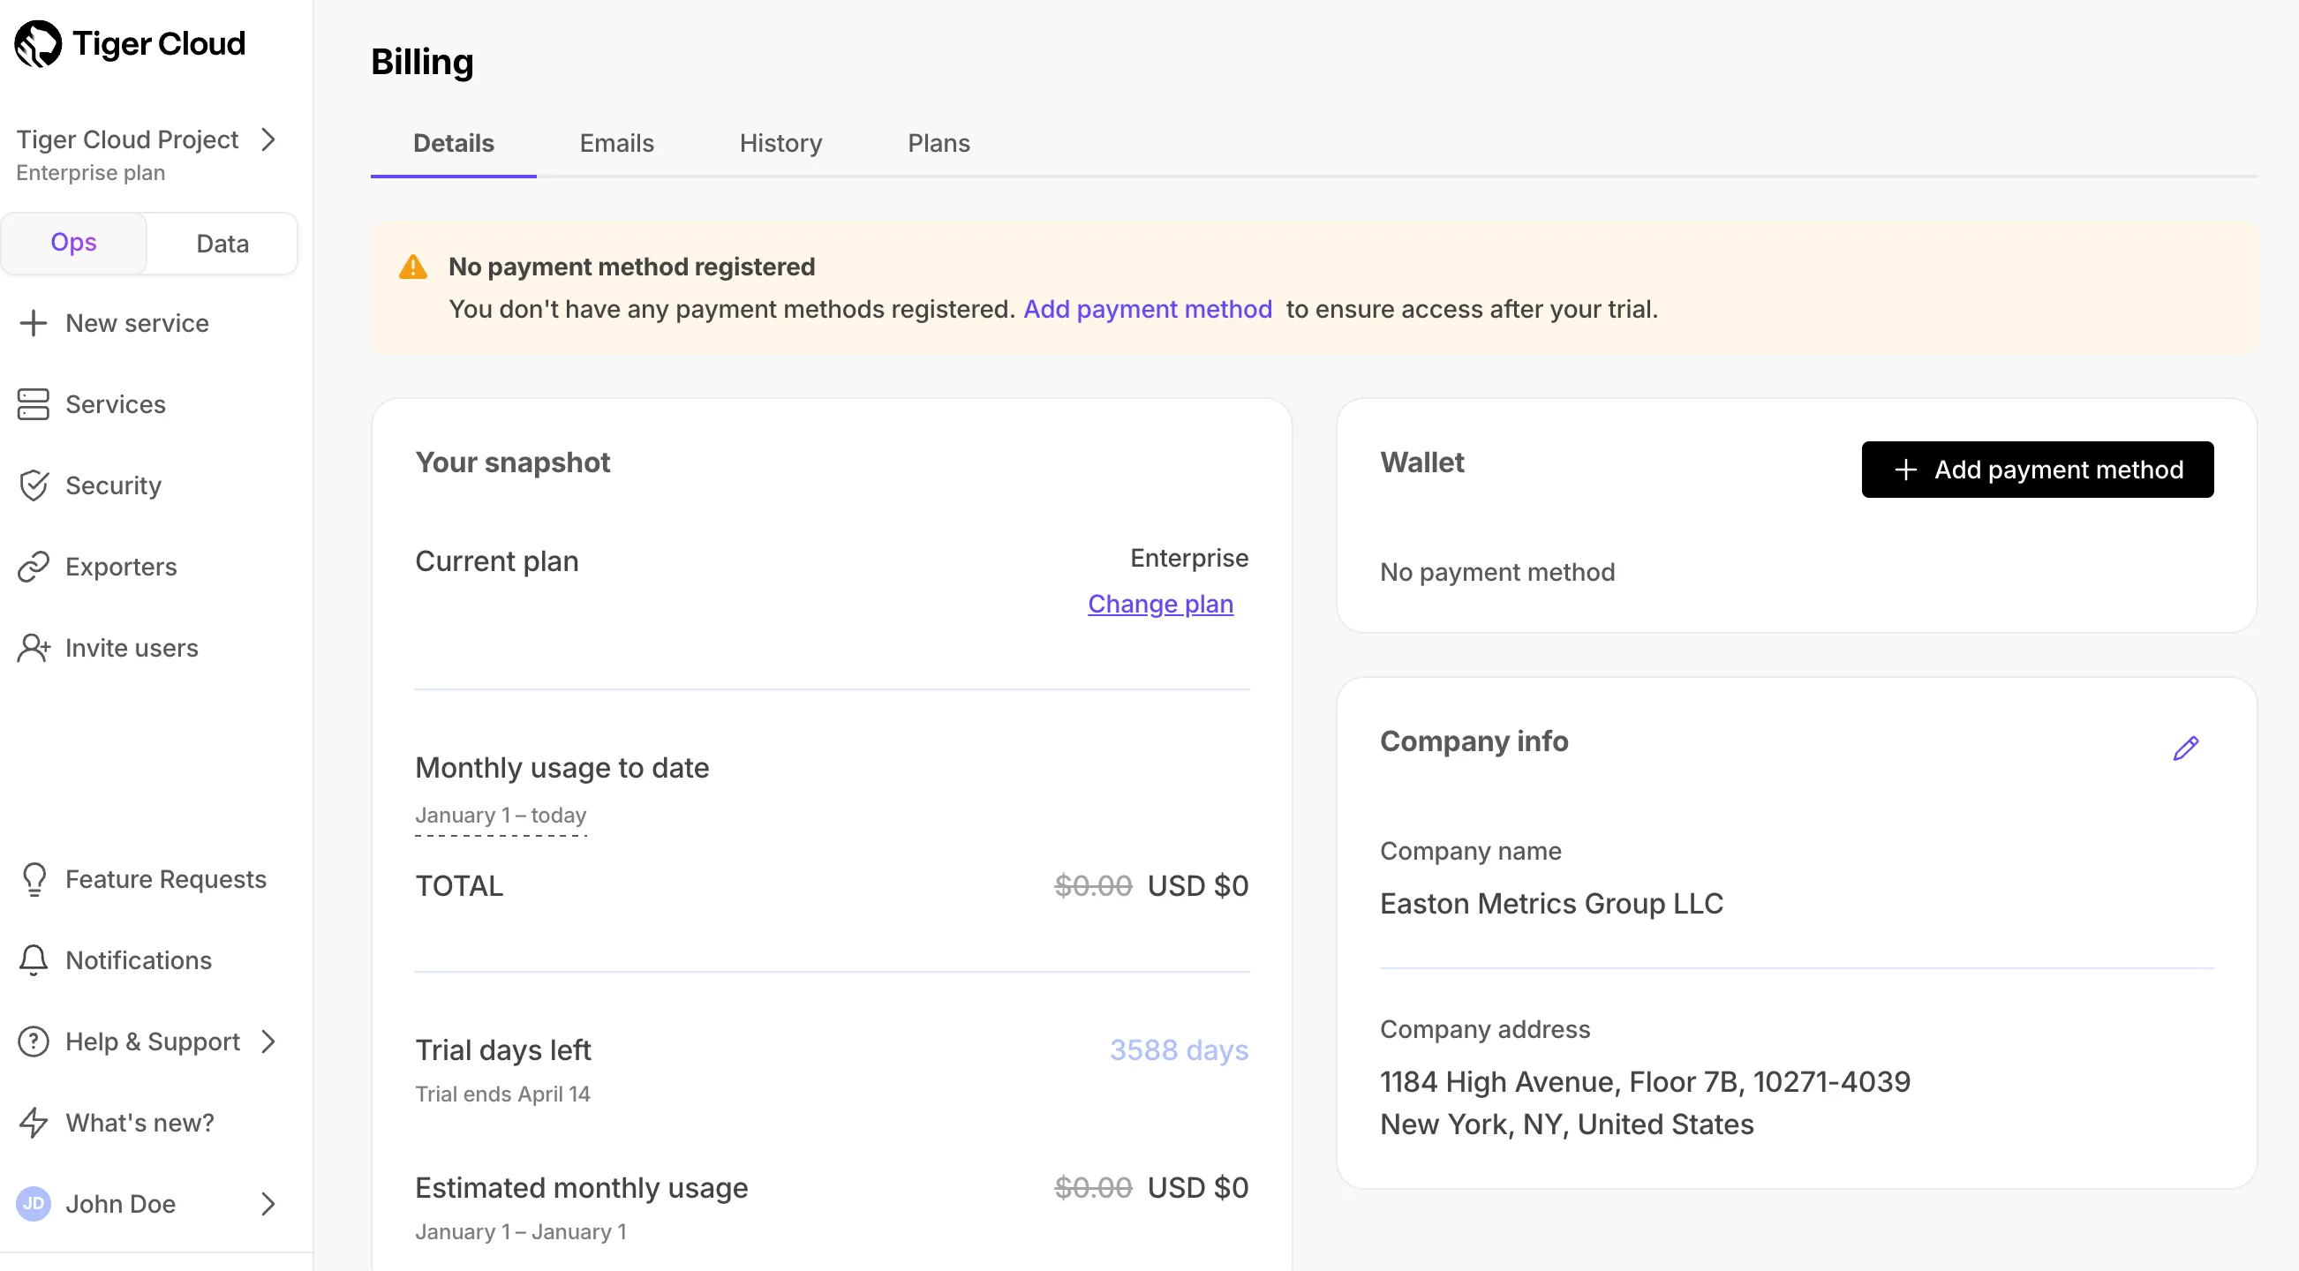The image size is (2299, 1271).
Task: Click the 'Enterprise plan' sidebar label
Action: pyautogui.click(x=90, y=172)
